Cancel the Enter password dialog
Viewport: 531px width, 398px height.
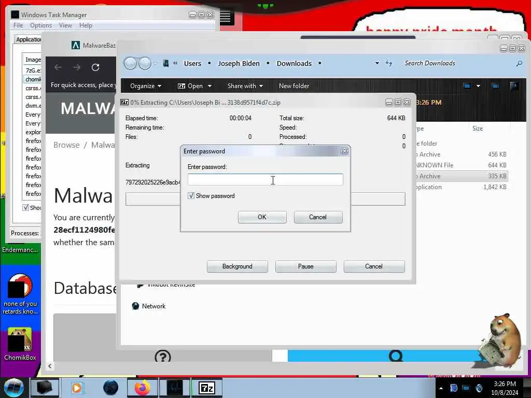[x=318, y=217]
